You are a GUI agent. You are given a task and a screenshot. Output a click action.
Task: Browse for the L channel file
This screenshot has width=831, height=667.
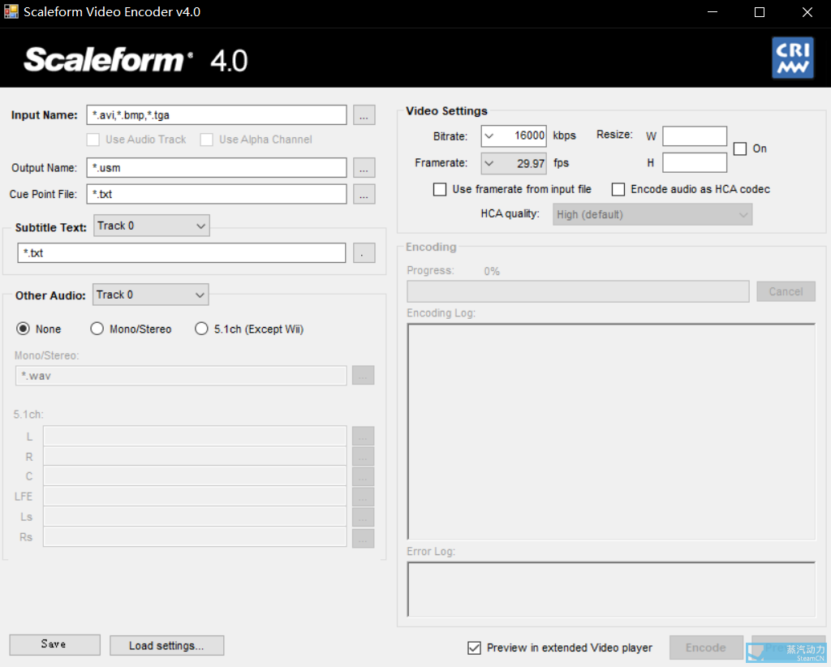(363, 436)
